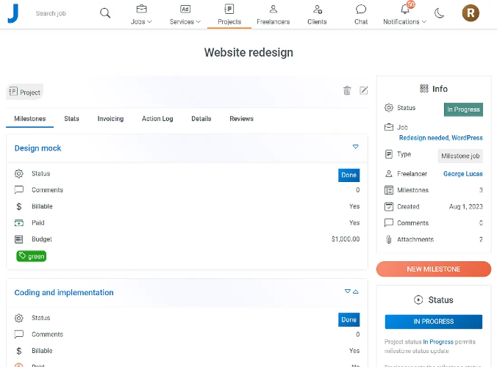
Task: Click the $1,000.00 budget value
Action: point(346,239)
